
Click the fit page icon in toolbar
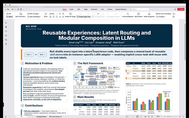(54, 17)
